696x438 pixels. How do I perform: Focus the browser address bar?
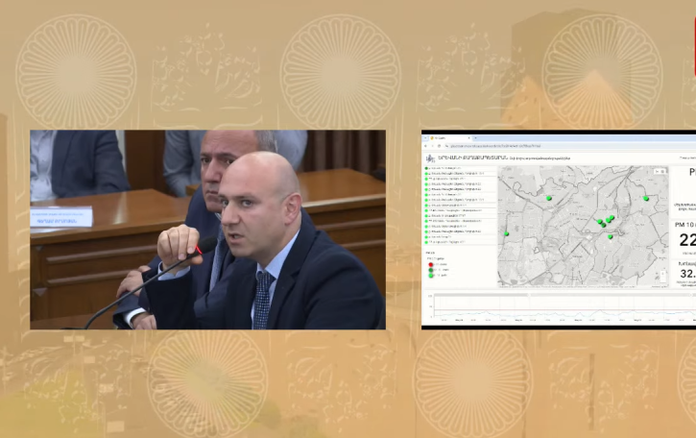tap(570, 146)
